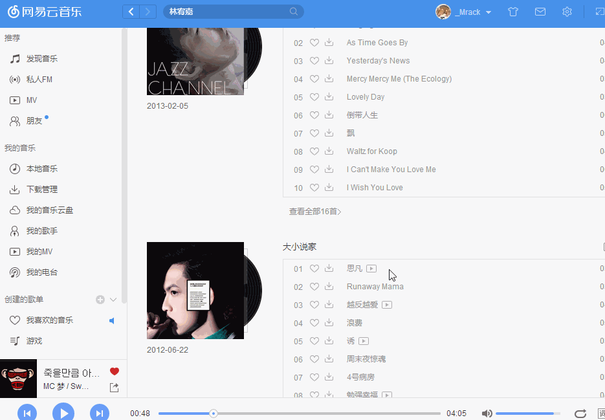The height and width of the screenshot is (420, 605).
Task: Click the 大小说家 album cover thumbnail
Action: 195,291
